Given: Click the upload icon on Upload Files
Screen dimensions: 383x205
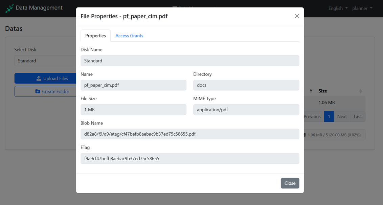Looking at the screenshot, I should tap(39, 78).
